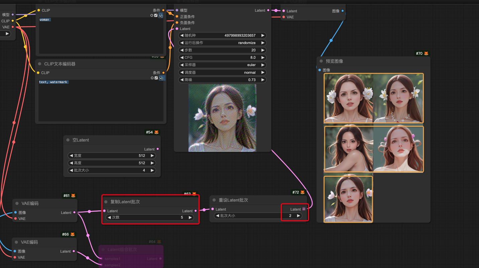Click the 图像 input port of VAE编码 #66
This screenshot has height=268, width=479.
15,251
